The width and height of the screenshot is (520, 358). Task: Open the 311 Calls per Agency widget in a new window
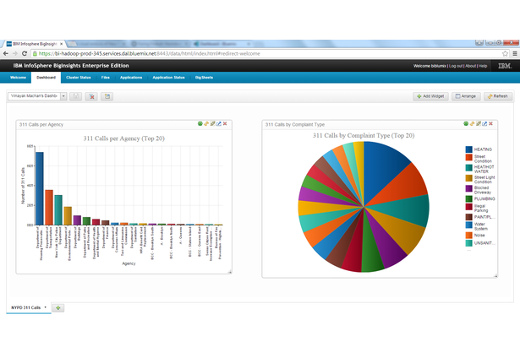click(218, 123)
